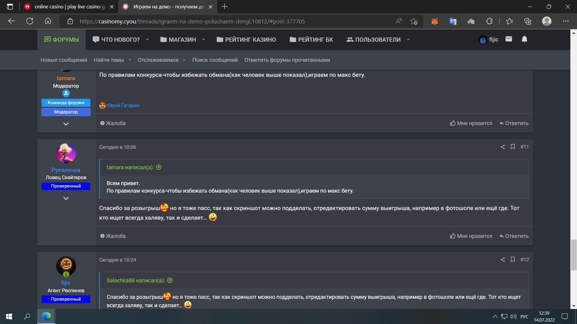Open the РЕЙТИНГ КАЗИНО menu item
The width and height of the screenshot is (577, 324).
coord(246,40)
